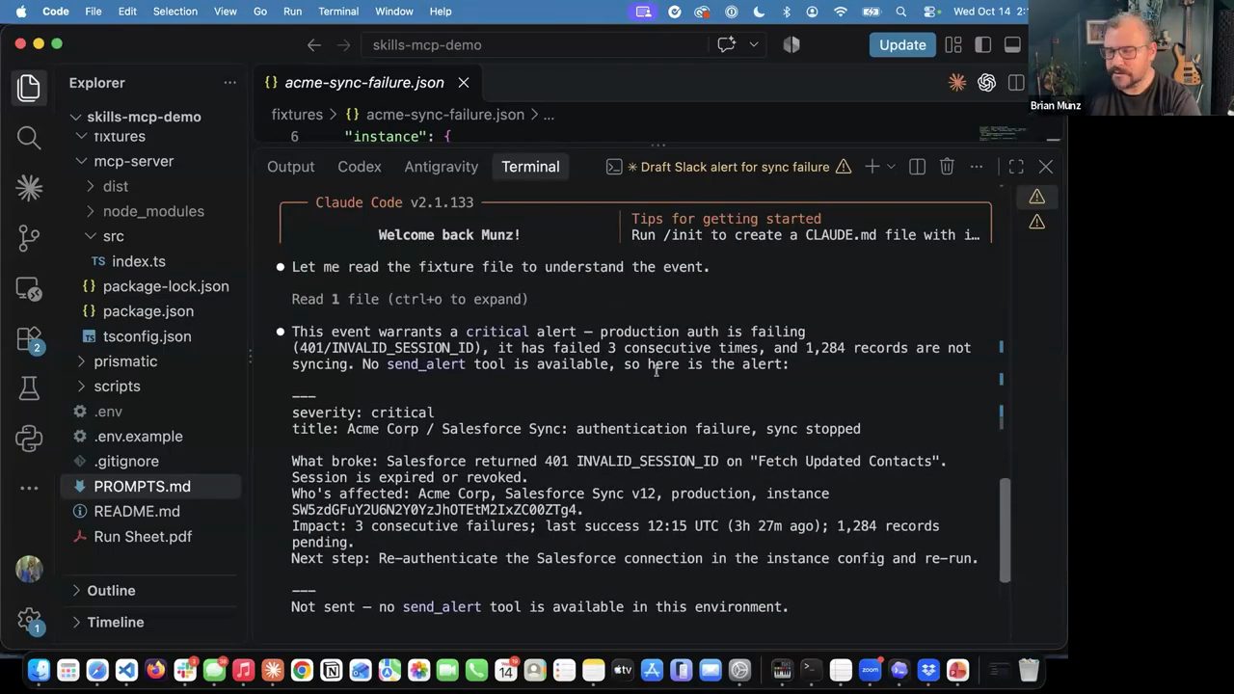
Task: Open Explorer views and more actions
Action: 229,83
